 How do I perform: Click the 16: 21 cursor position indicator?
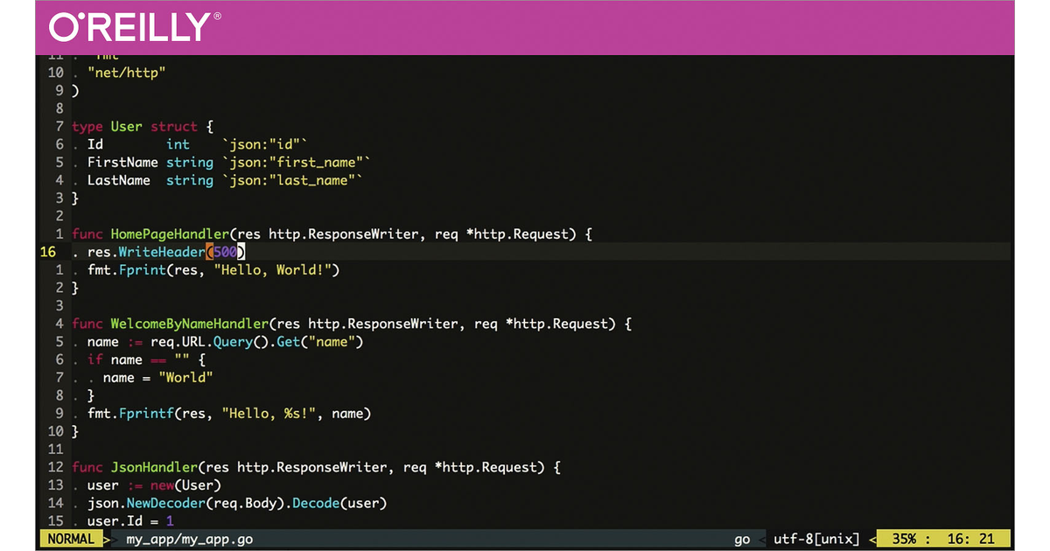(971, 540)
